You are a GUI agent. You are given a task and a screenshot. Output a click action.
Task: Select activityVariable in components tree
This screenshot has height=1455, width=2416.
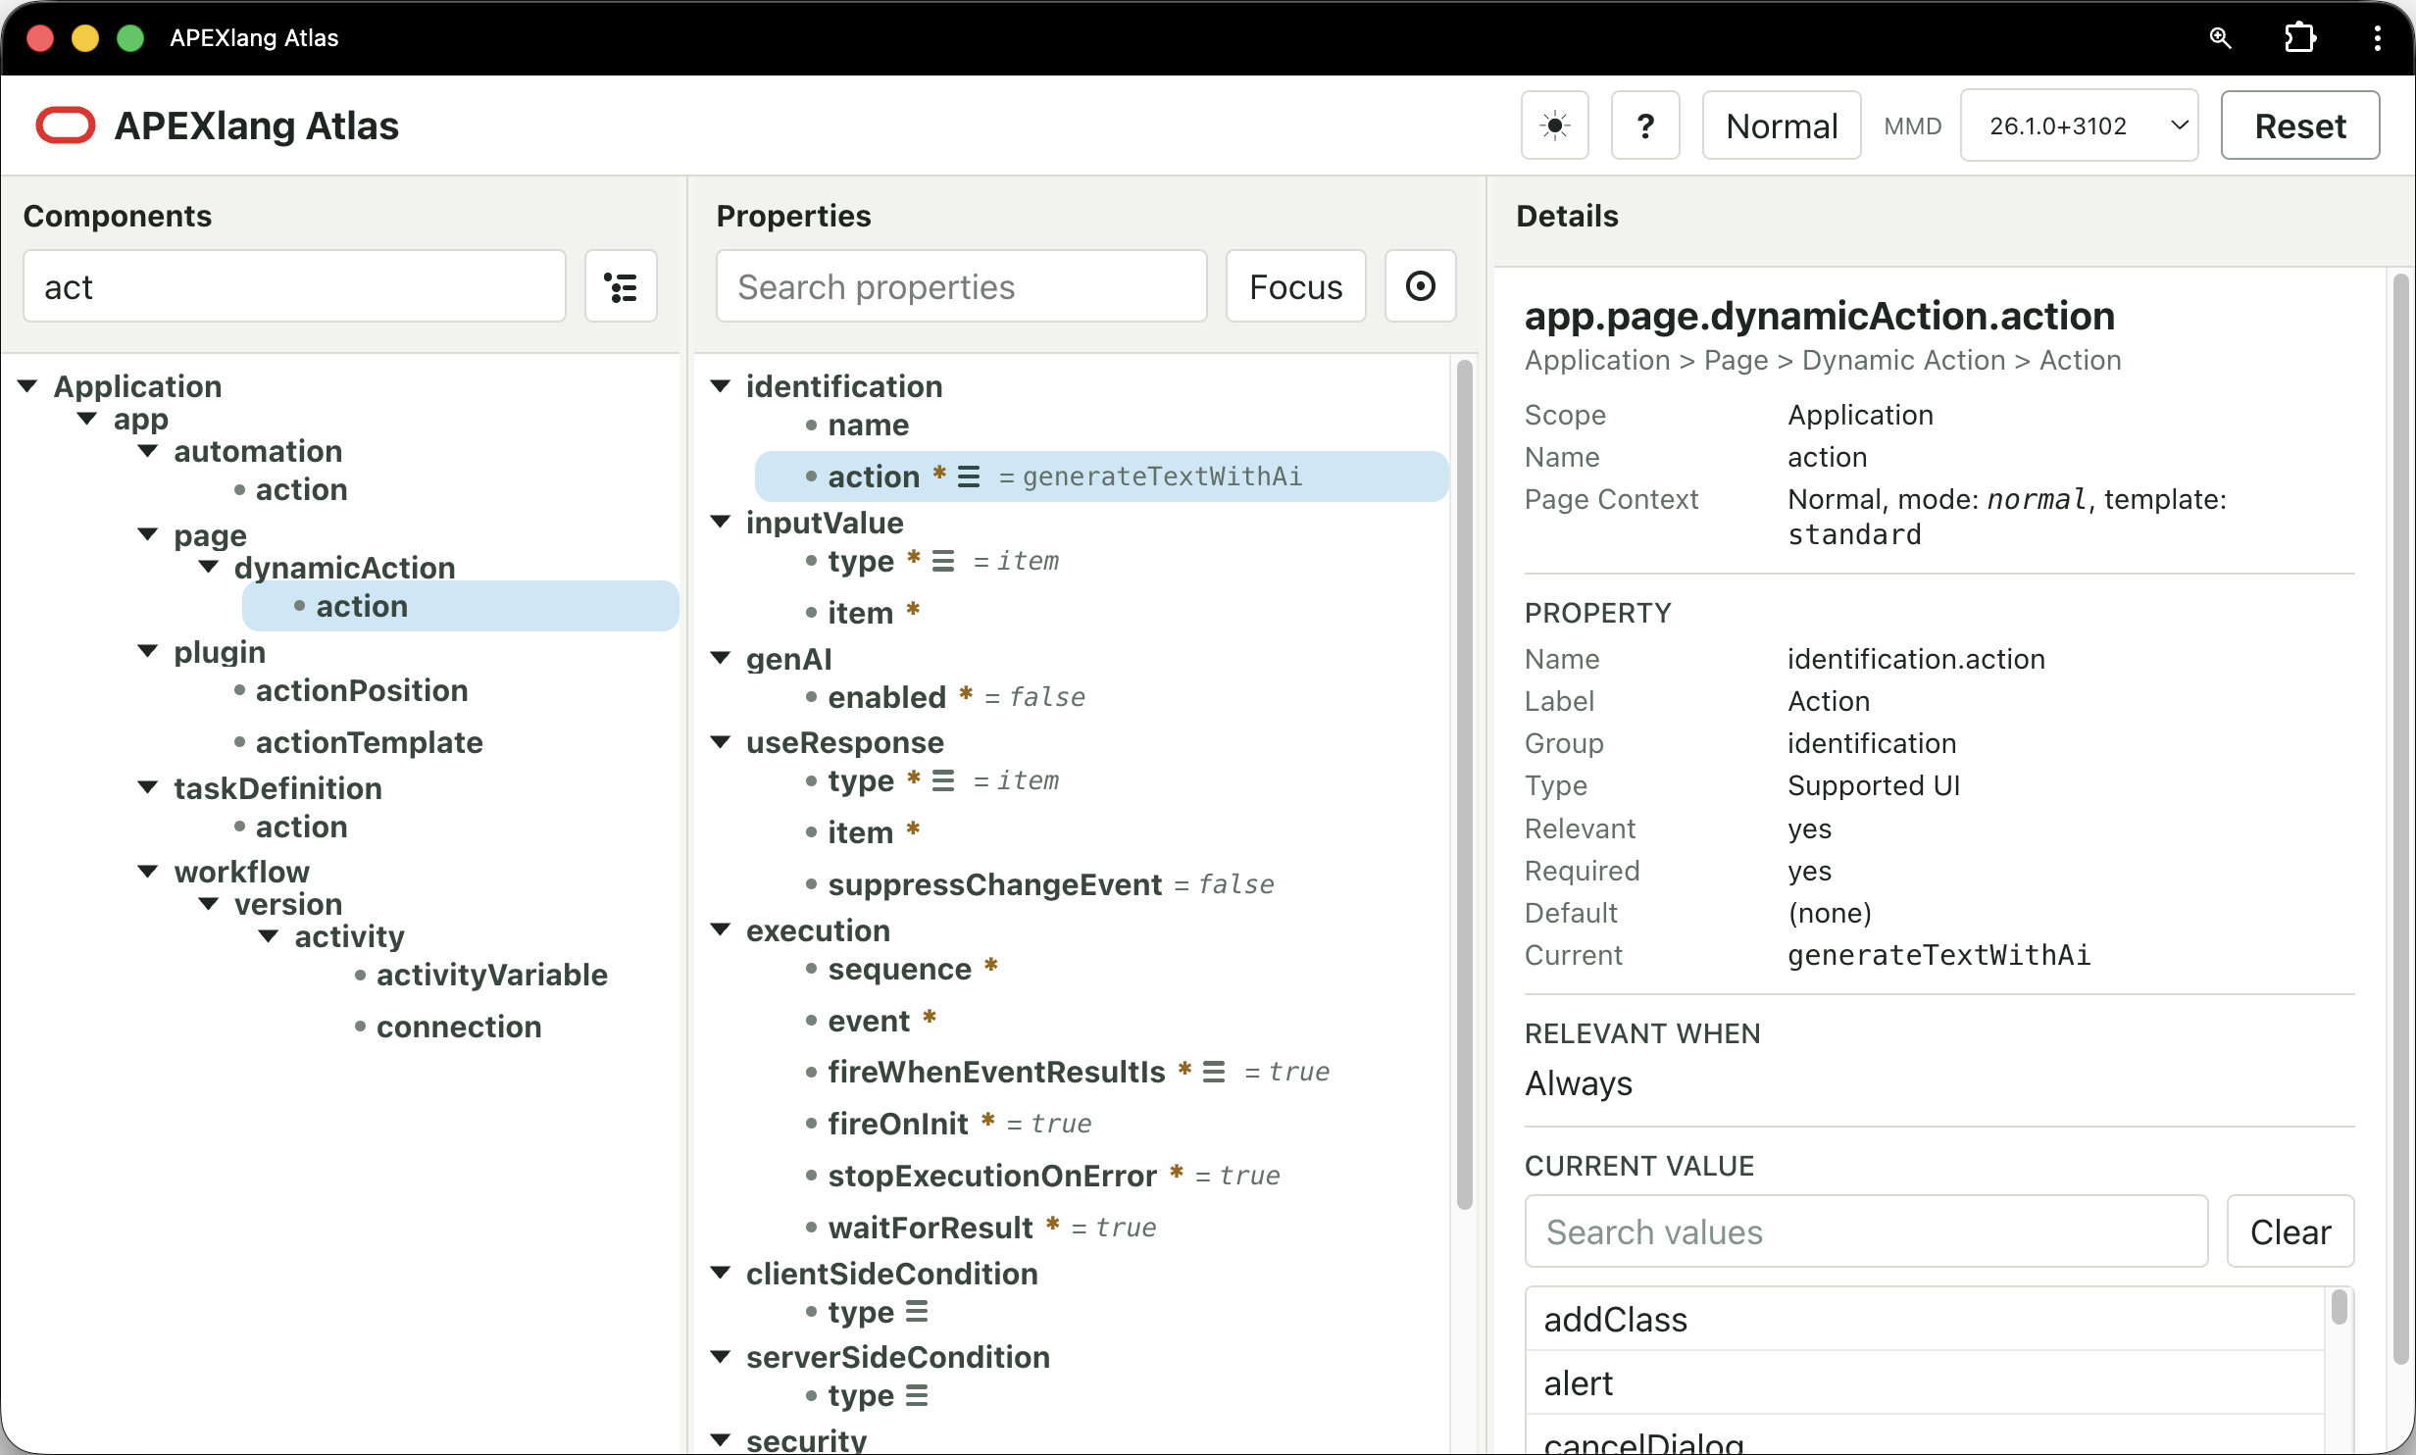491,975
